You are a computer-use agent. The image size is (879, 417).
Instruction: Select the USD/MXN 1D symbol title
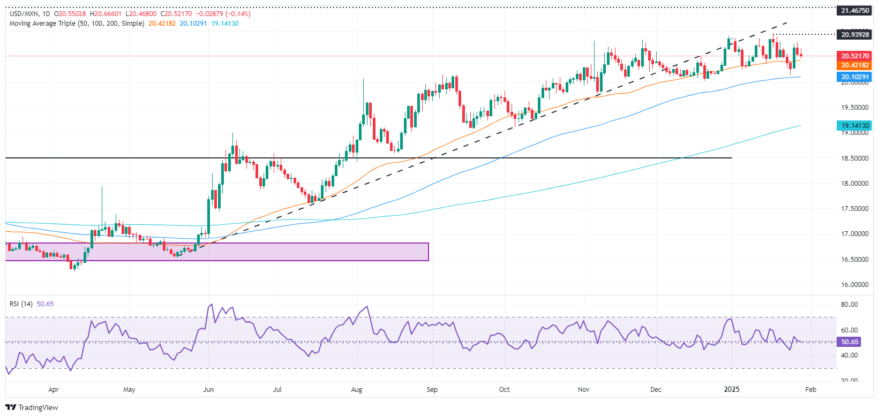(29, 14)
